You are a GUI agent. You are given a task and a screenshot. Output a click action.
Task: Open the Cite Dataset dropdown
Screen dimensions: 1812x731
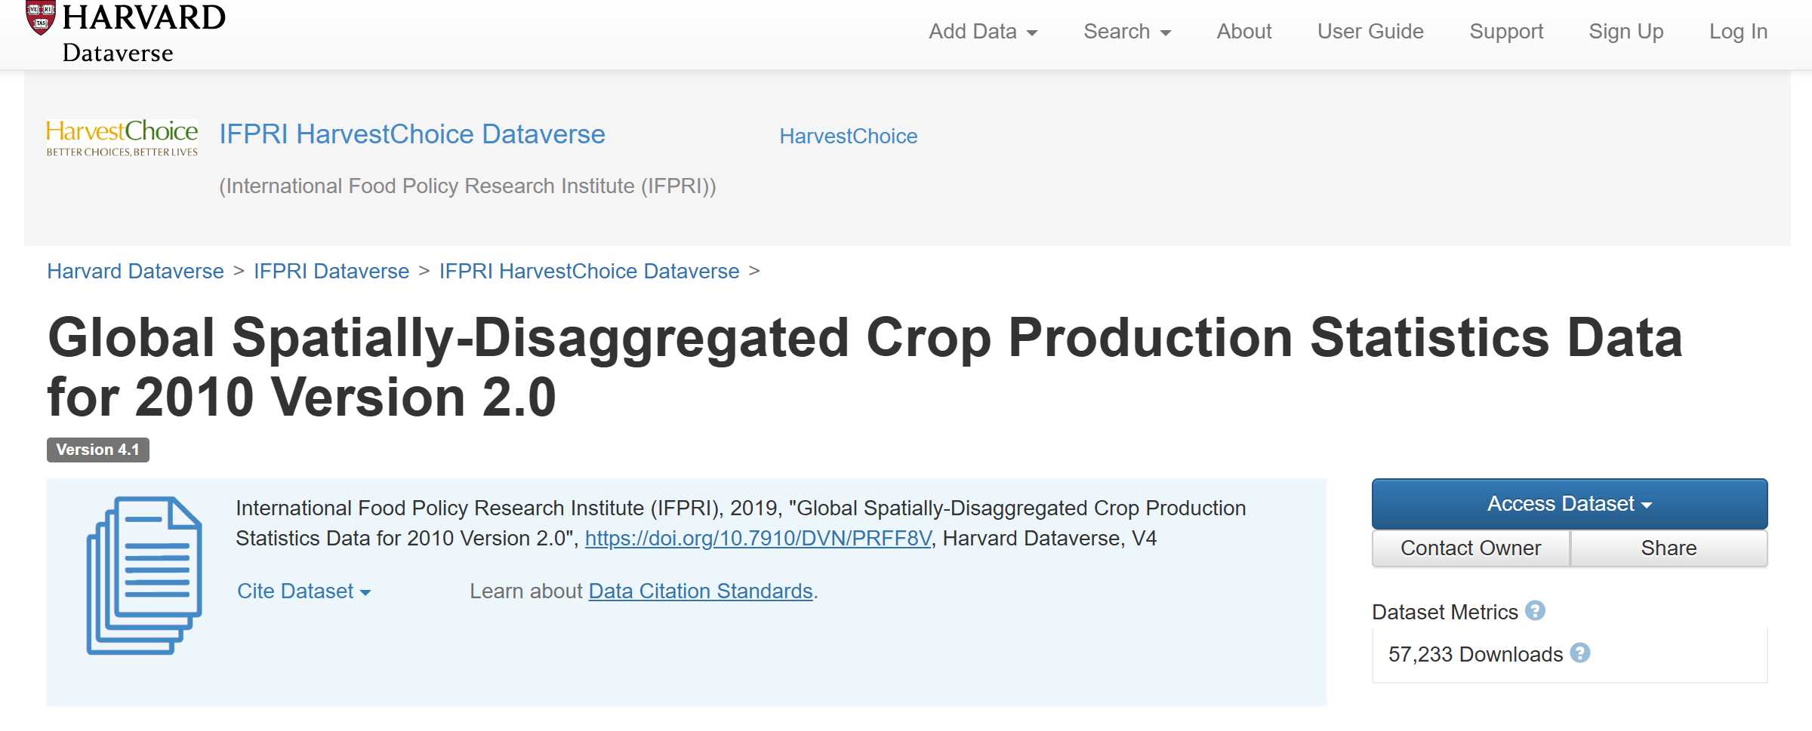coord(304,591)
